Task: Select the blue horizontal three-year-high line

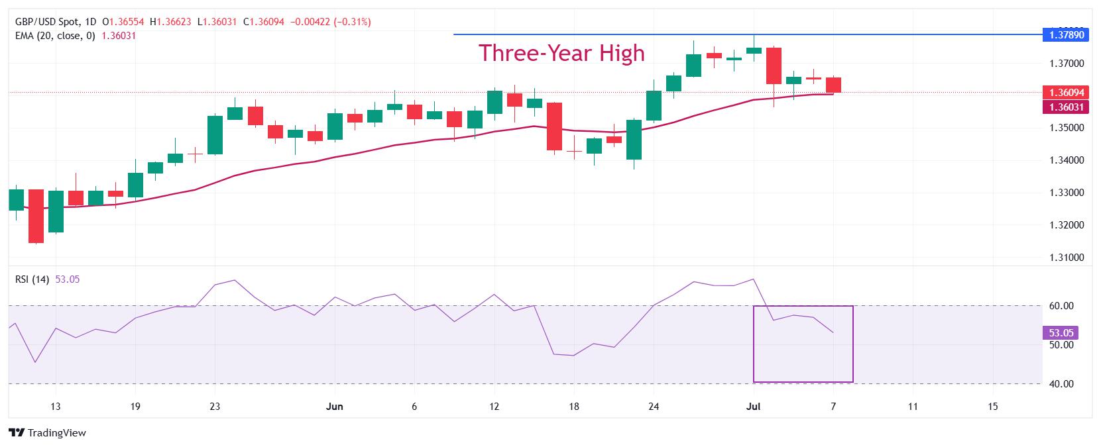Action: 747,34
